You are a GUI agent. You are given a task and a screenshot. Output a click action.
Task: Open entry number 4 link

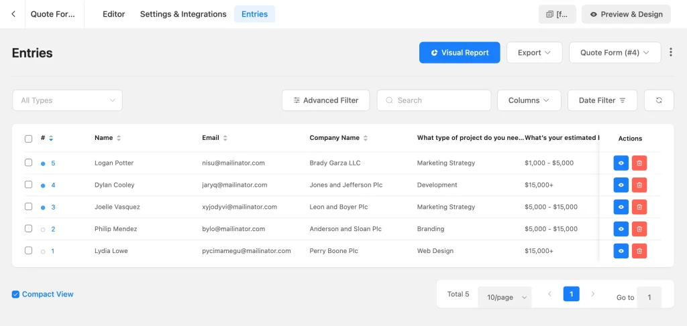click(53, 185)
